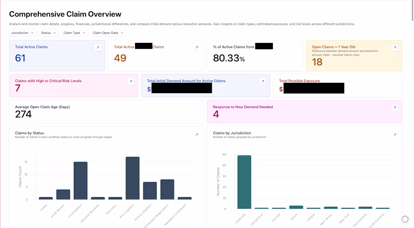Expand Response to New Demand Needed arrow
Viewport: 414px width, 228px height.
[395, 107]
